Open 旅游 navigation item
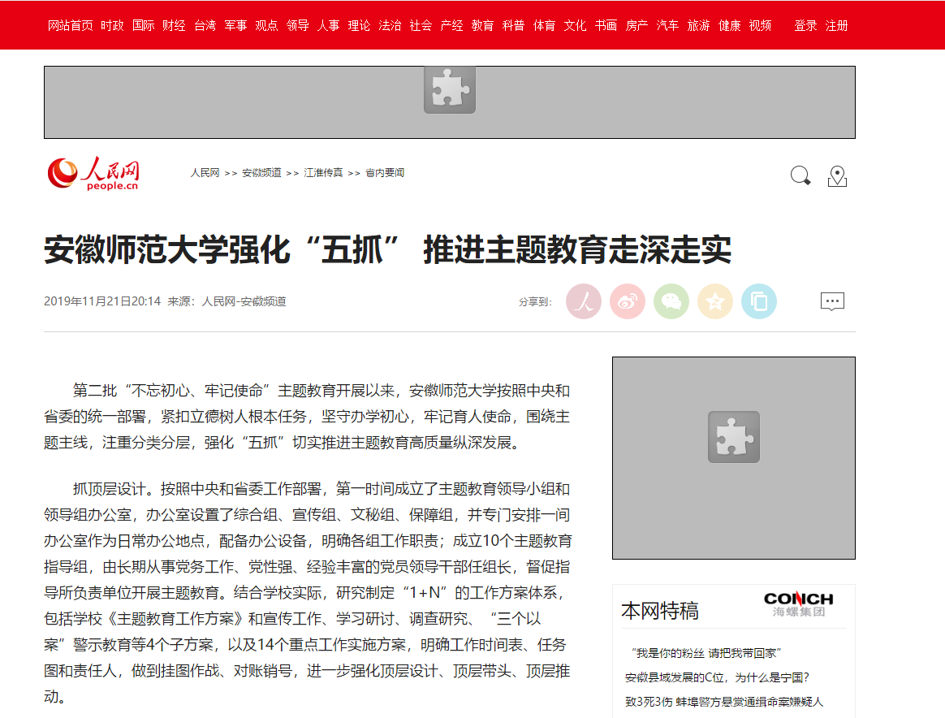The image size is (945, 718). pyautogui.click(x=698, y=25)
